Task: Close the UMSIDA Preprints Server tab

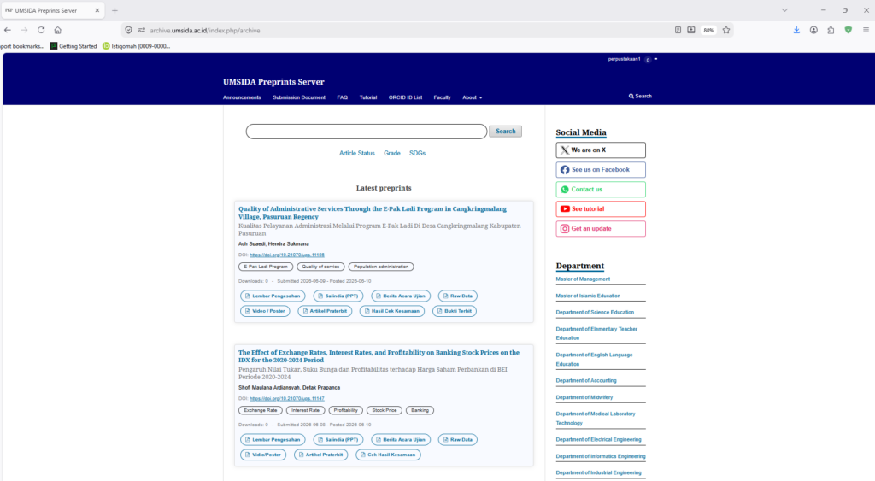Action: pos(97,10)
